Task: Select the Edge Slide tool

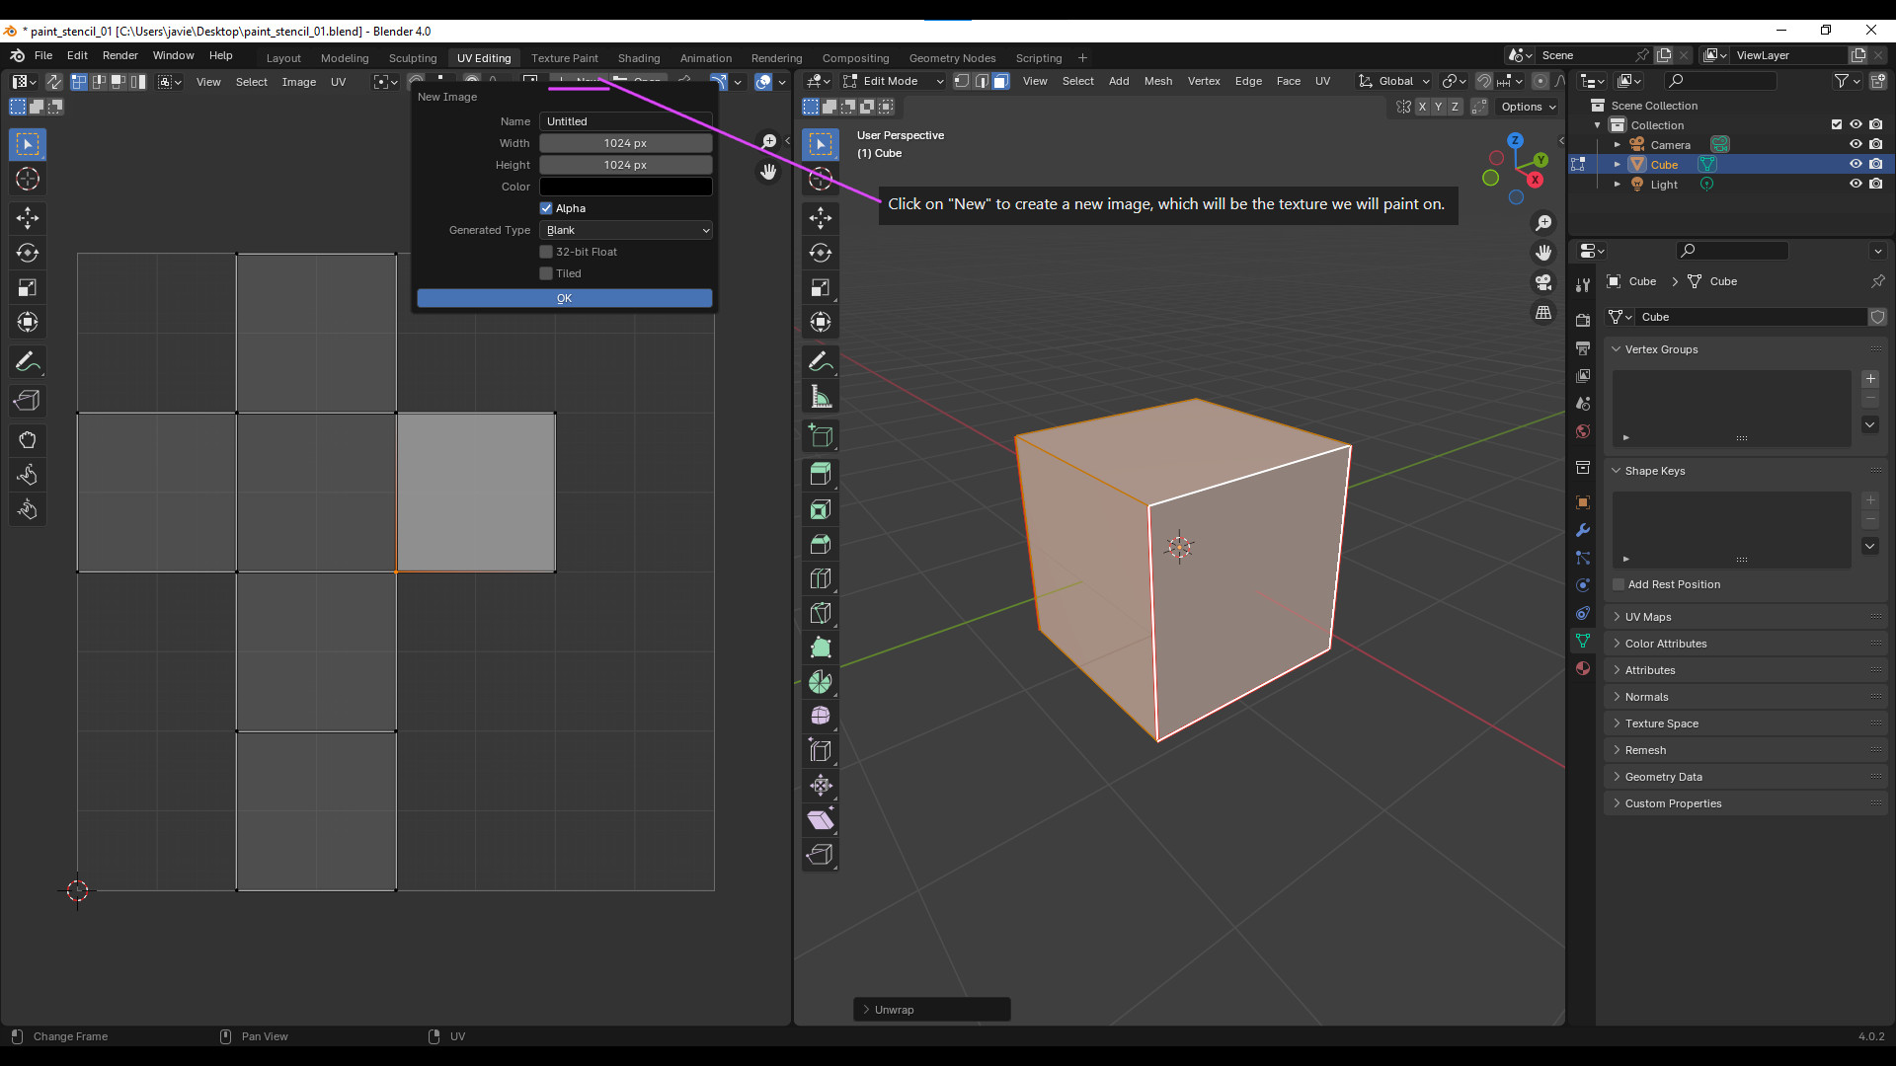Action: pos(821,750)
